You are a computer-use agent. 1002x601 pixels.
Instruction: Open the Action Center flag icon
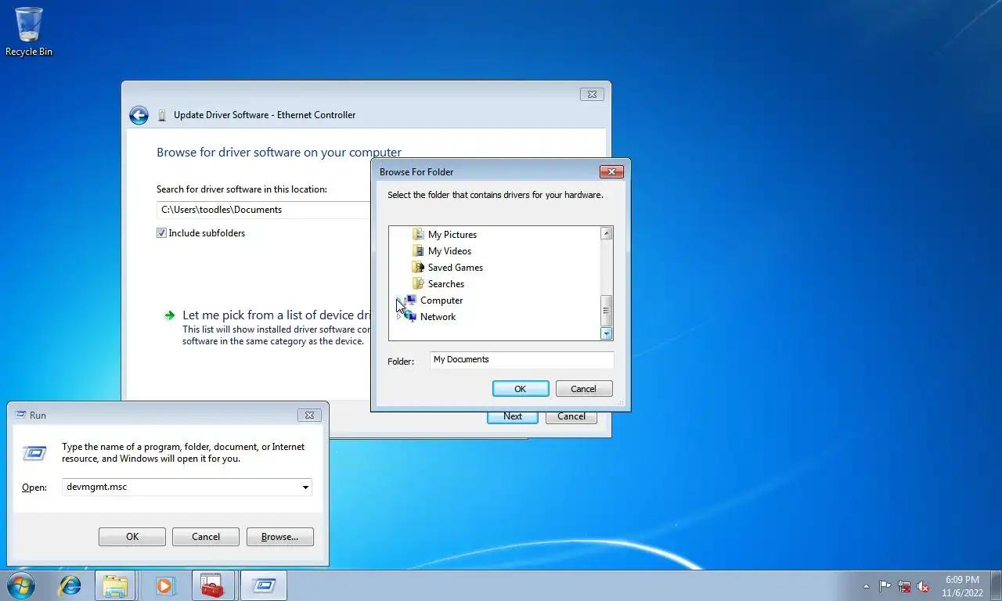885,586
